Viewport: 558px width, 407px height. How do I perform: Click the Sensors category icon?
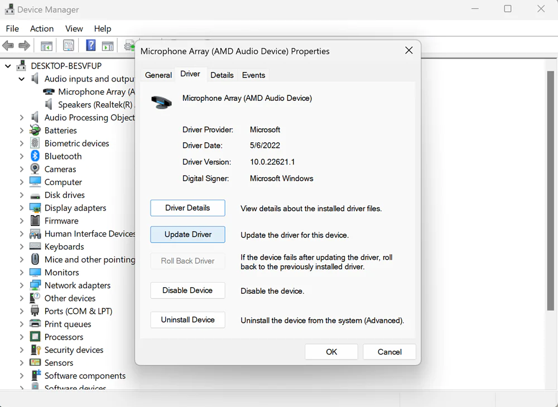point(35,362)
